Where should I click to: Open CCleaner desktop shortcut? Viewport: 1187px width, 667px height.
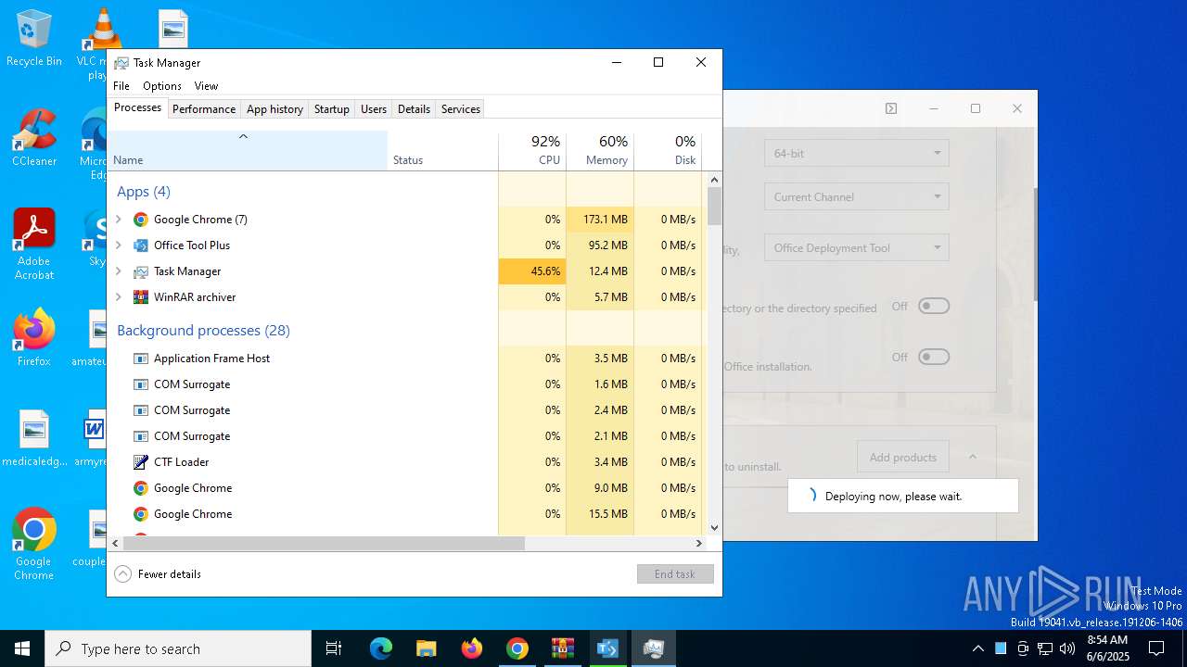pos(34,138)
